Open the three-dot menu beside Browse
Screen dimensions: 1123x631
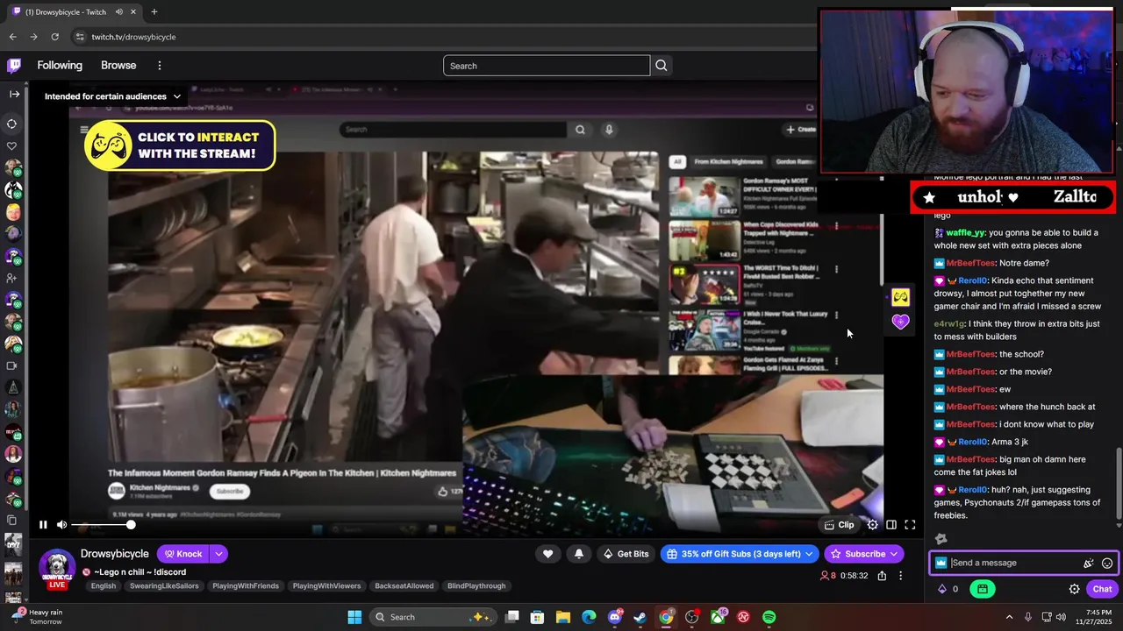click(160, 66)
